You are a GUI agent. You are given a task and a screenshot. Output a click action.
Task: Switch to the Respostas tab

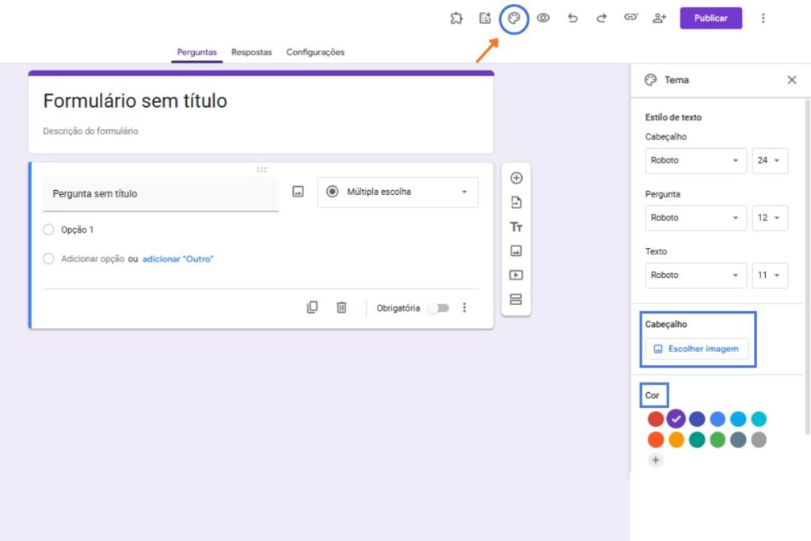tap(251, 51)
